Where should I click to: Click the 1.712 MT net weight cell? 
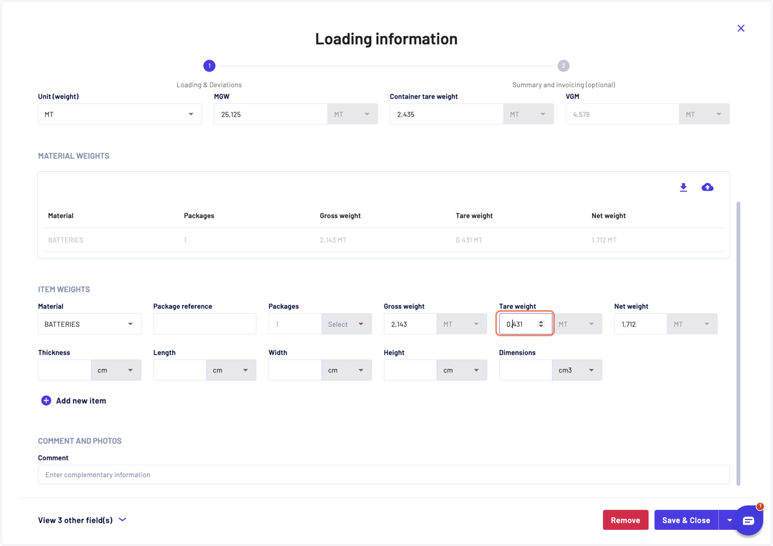point(604,240)
